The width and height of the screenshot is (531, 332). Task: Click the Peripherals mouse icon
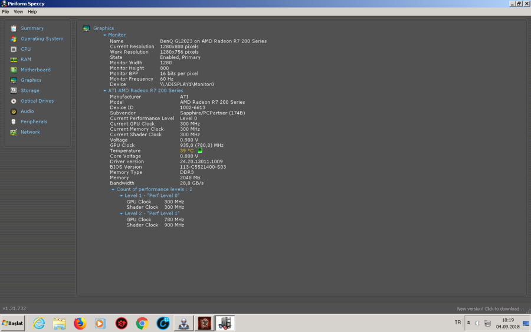point(14,122)
